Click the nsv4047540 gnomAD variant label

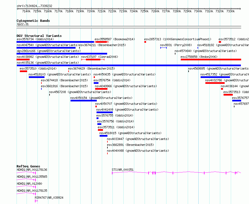(x=48, y=45)
